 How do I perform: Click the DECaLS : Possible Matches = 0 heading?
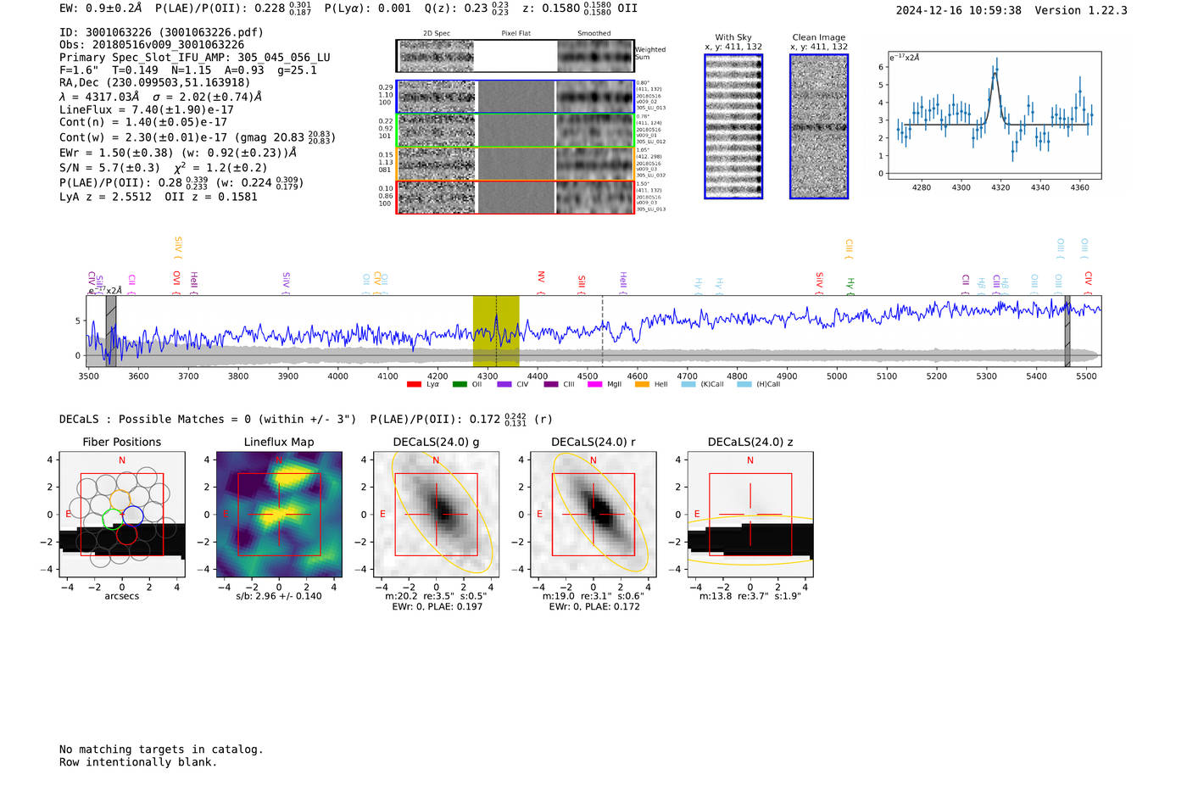pyautogui.click(x=208, y=419)
